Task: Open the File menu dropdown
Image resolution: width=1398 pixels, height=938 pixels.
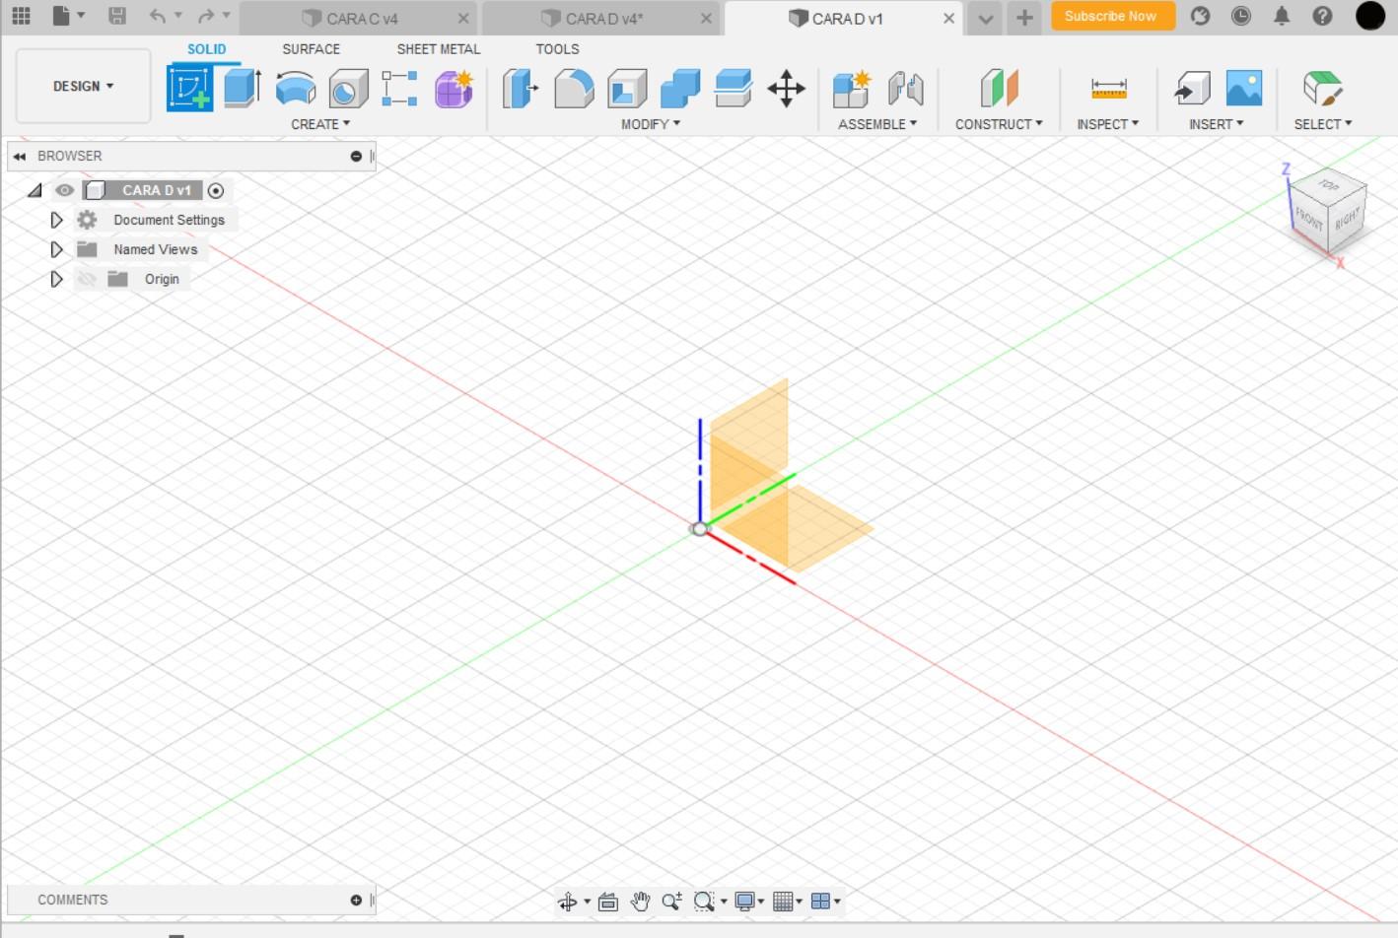Action: (x=67, y=16)
